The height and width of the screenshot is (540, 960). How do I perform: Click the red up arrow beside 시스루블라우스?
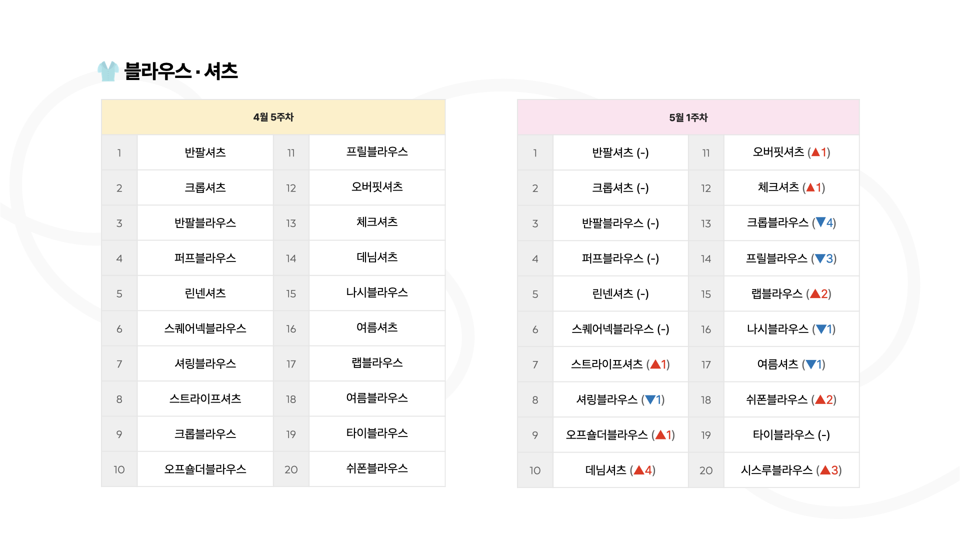(x=825, y=470)
